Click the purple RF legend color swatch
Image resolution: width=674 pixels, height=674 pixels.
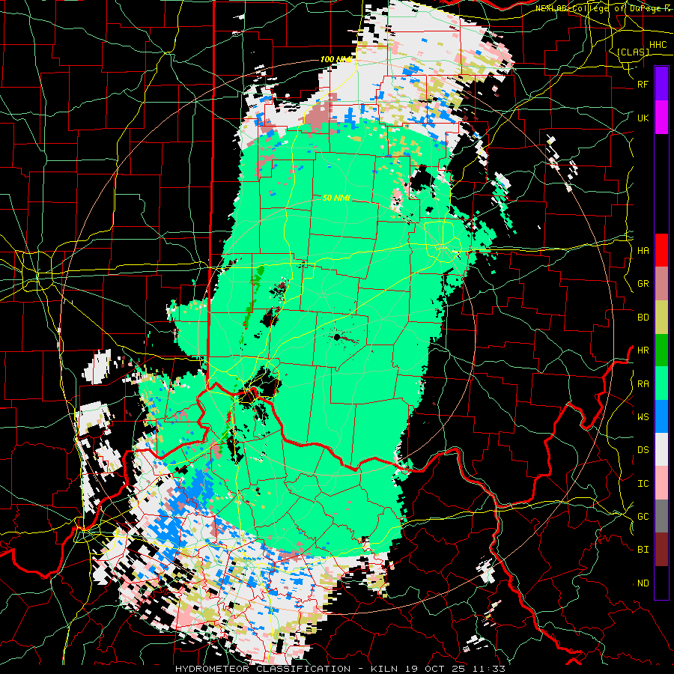tap(661, 84)
